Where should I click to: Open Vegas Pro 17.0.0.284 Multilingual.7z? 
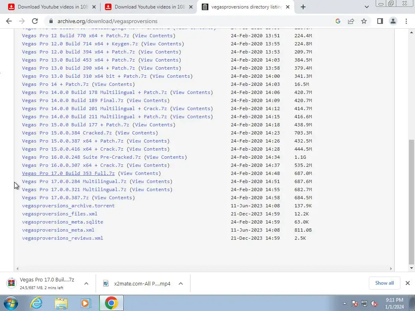(x=74, y=181)
